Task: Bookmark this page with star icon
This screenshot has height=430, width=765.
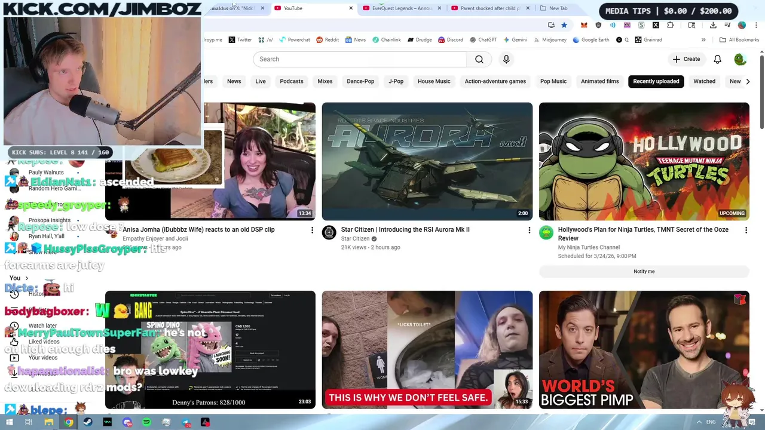Action: (564, 25)
